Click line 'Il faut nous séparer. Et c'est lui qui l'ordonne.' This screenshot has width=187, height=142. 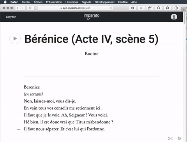click(x=64, y=129)
